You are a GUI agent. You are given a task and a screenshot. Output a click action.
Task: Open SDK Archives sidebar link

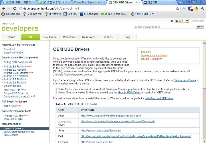tap(11, 135)
